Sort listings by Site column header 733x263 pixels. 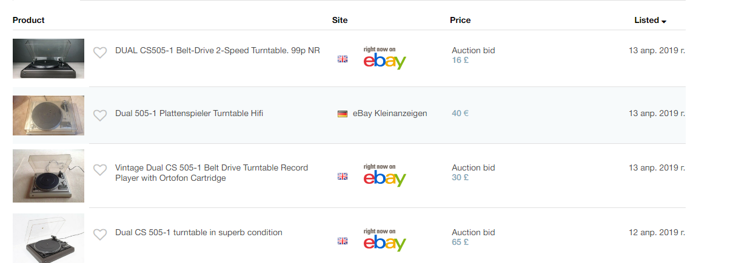pos(340,20)
